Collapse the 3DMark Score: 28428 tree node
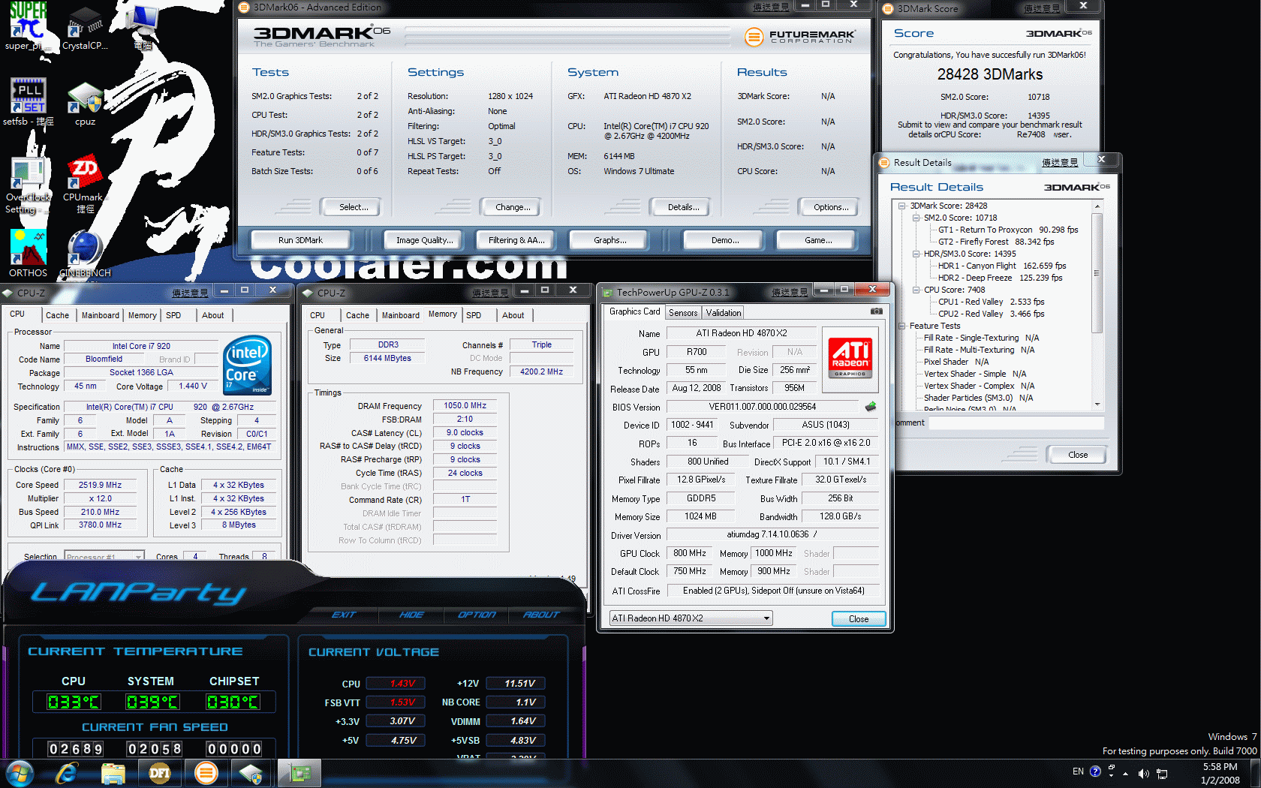This screenshot has width=1261, height=788. [x=902, y=206]
